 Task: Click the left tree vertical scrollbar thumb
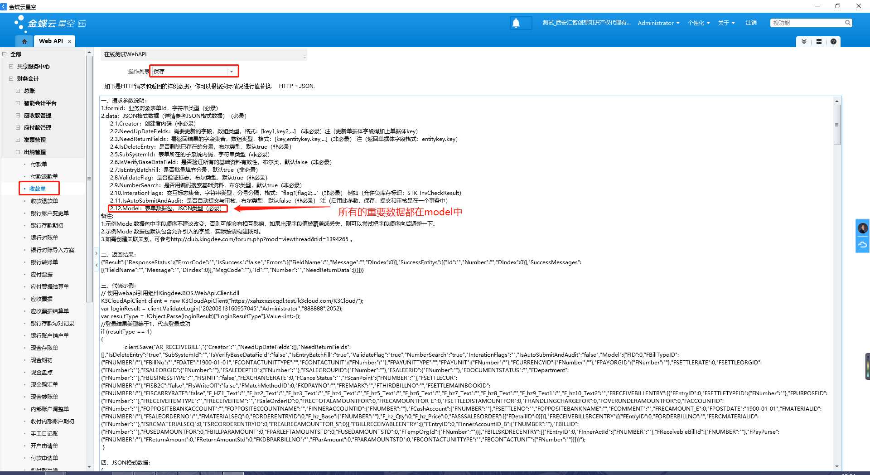click(89, 179)
